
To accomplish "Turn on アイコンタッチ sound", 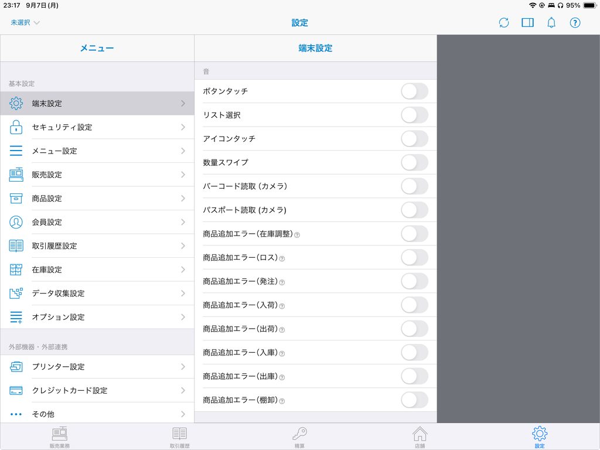I will [x=414, y=139].
